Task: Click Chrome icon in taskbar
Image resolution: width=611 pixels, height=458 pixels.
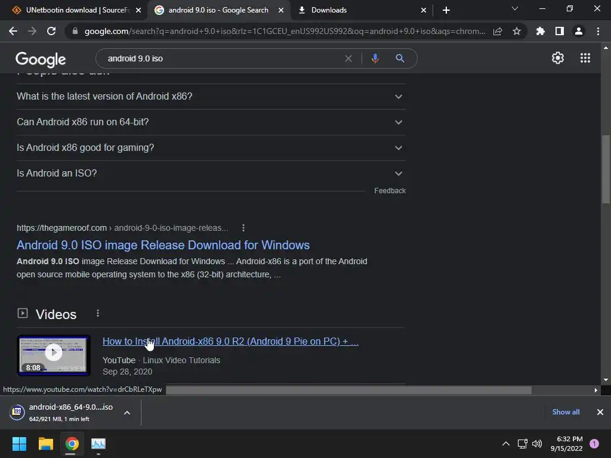Action: coord(72,444)
